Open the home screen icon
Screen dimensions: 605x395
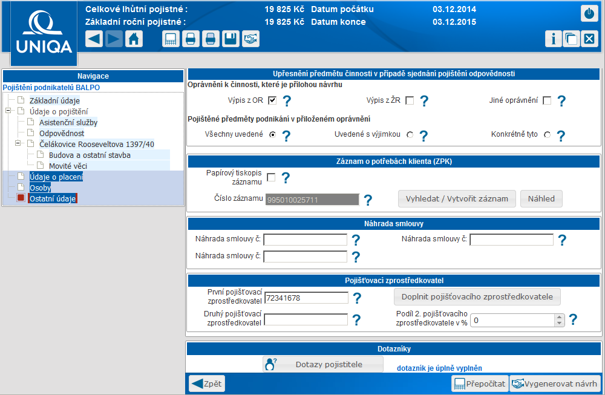tap(134, 39)
